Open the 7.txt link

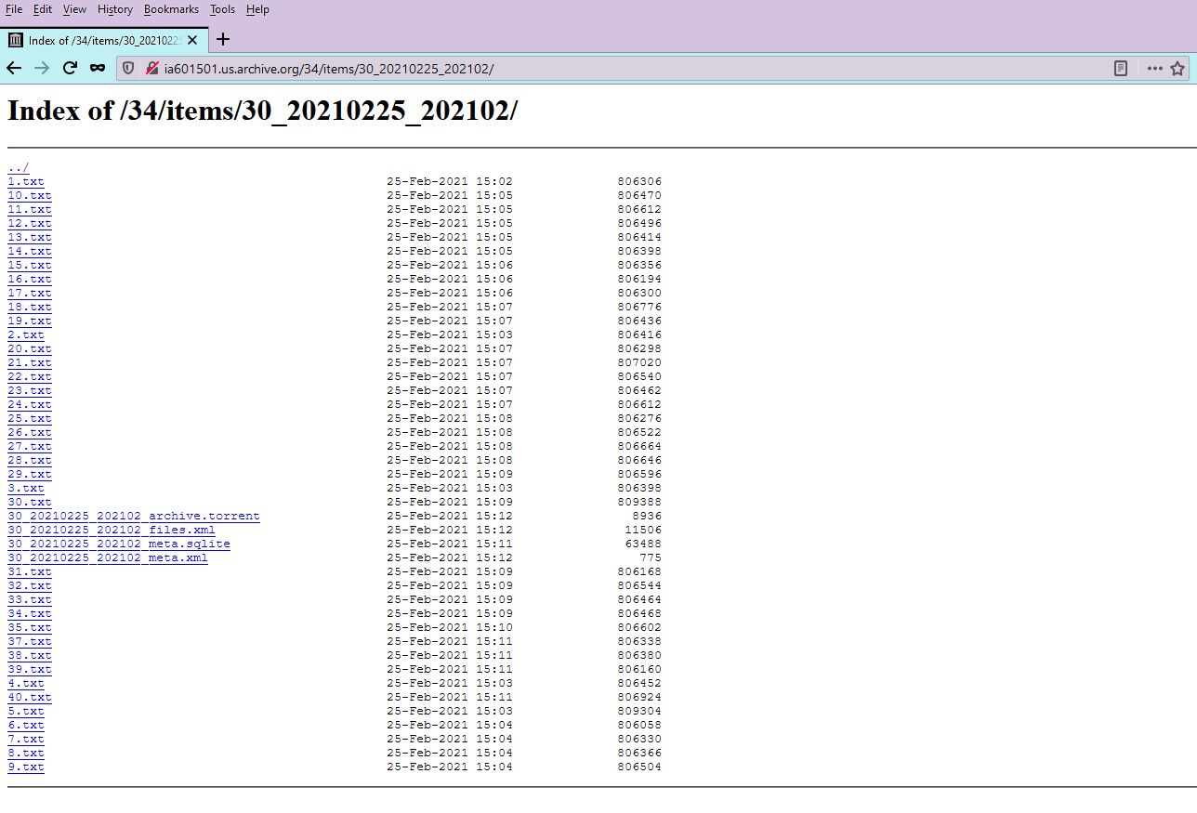click(x=26, y=739)
